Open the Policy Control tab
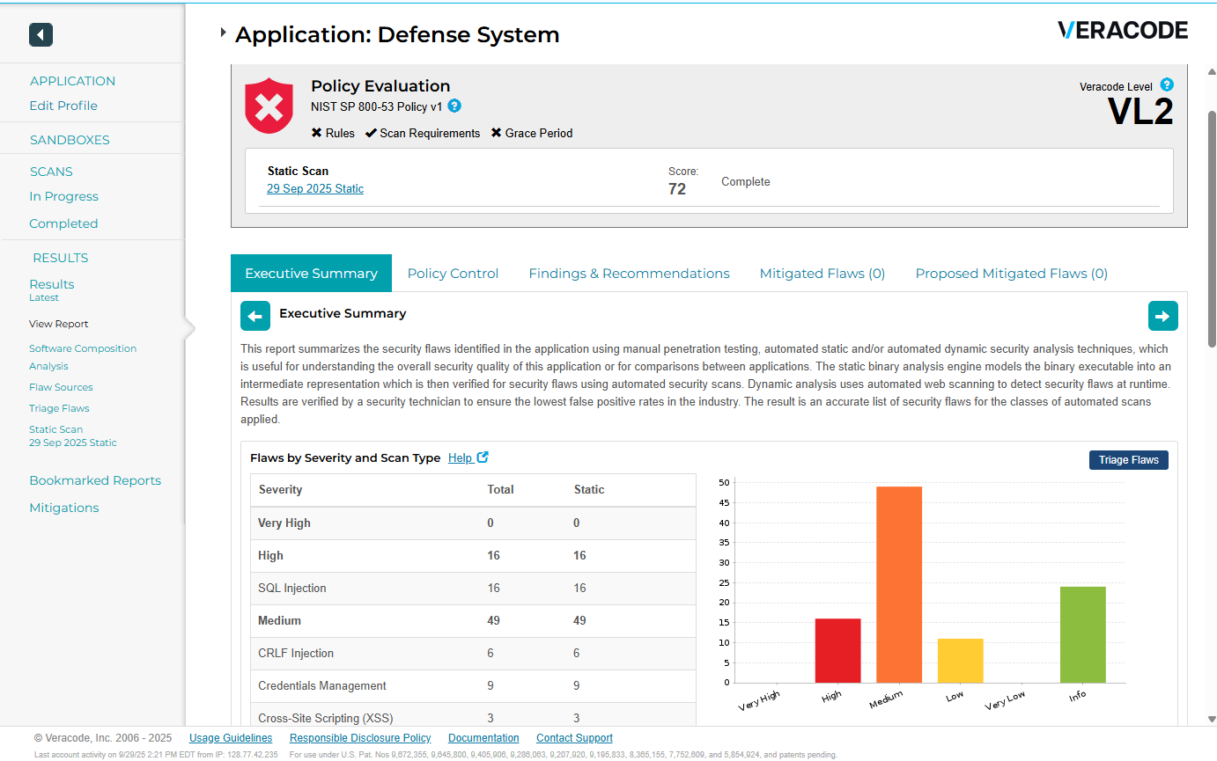 pos(453,274)
